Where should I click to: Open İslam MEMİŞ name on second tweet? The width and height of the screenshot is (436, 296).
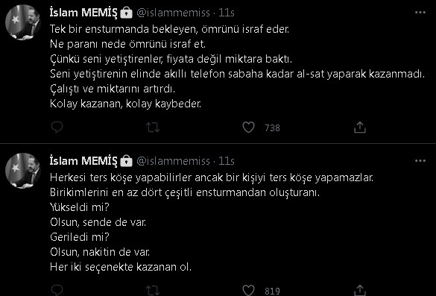[x=83, y=161]
